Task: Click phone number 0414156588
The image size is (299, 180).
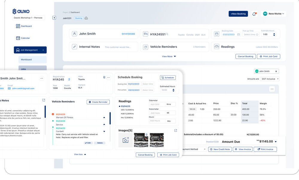Action: pyautogui.click(x=128, y=34)
